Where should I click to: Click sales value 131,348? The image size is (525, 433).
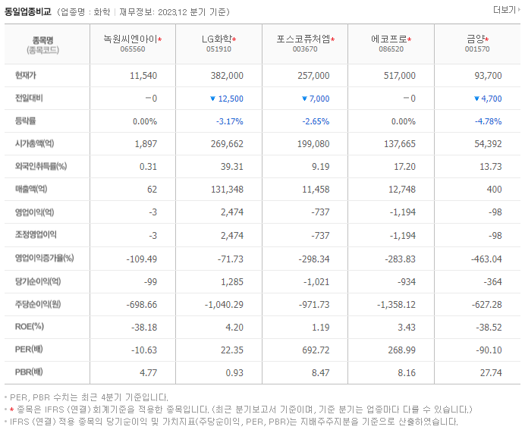[x=227, y=190]
